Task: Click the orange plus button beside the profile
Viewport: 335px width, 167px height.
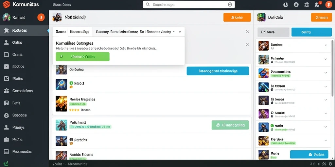Action: pos(41,17)
